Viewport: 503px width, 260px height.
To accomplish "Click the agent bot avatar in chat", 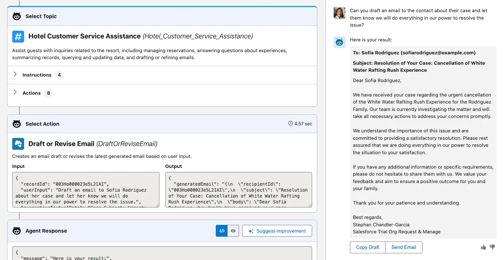I will pyautogui.click(x=340, y=42).
